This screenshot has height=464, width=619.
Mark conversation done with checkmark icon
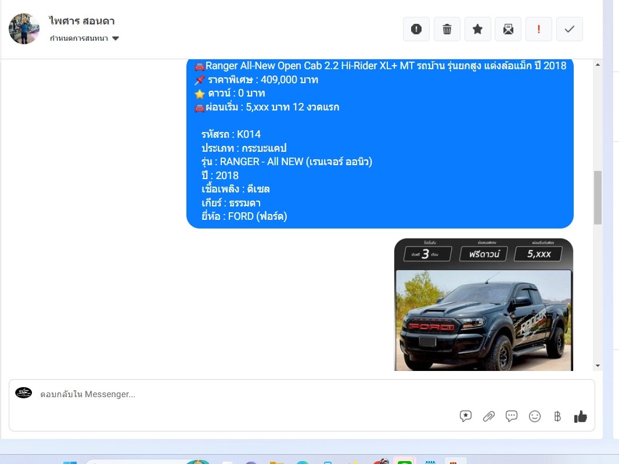tap(569, 29)
